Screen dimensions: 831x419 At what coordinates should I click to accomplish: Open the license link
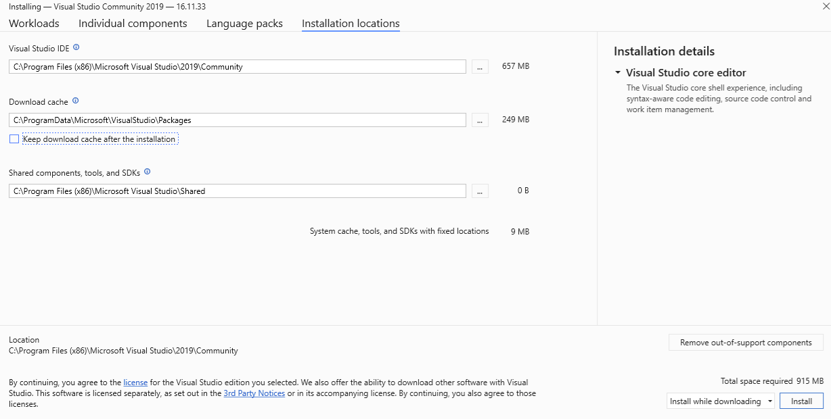pyautogui.click(x=135, y=382)
